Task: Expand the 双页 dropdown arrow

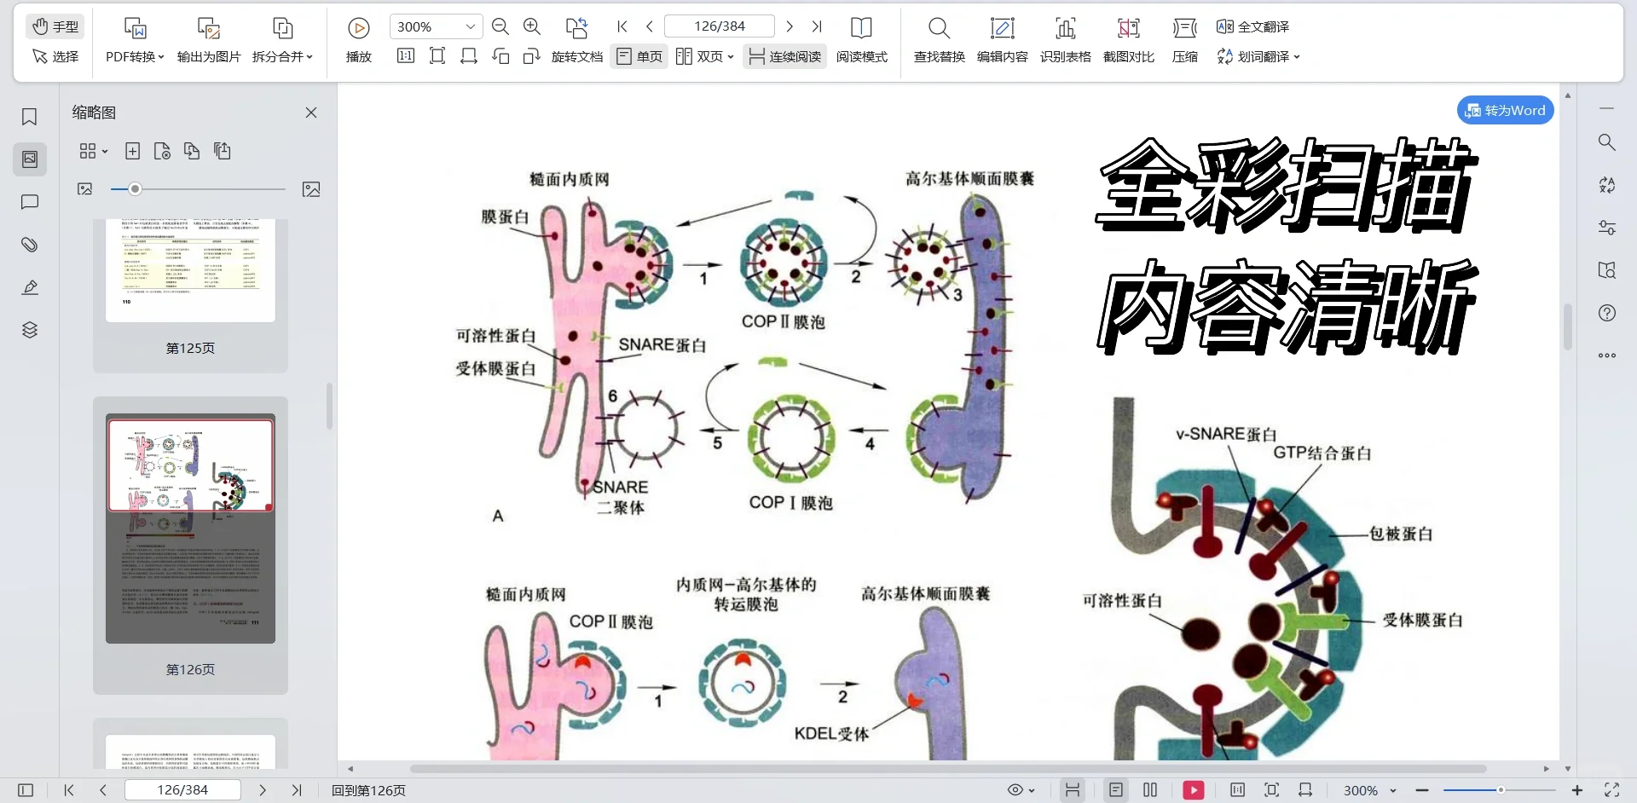Action: pos(731,57)
